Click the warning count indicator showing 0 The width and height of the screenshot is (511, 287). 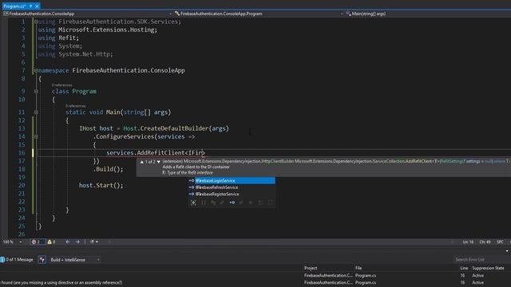coord(51,242)
